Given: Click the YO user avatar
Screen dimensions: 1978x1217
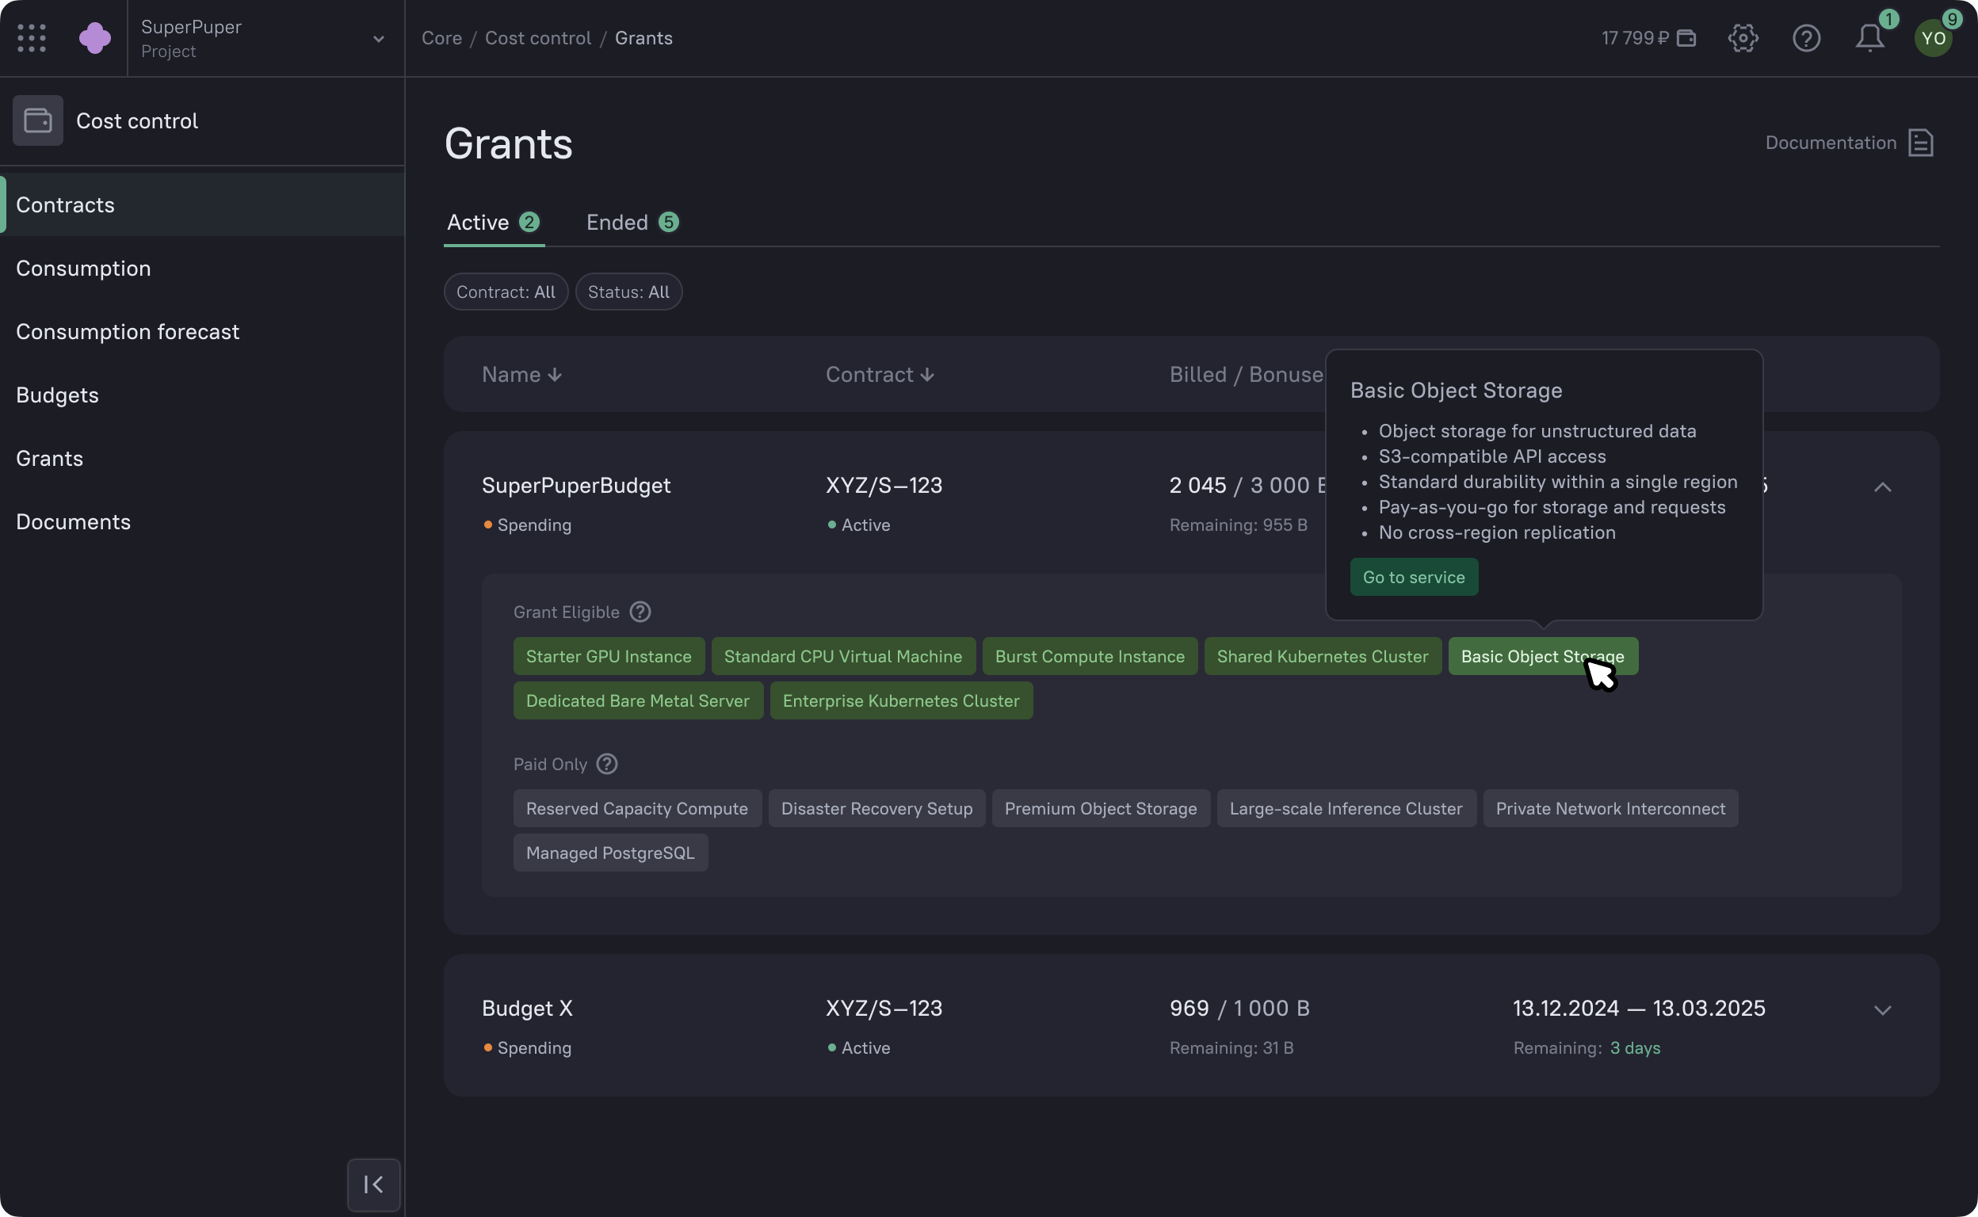Looking at the screenshot, I should 1933,39.
